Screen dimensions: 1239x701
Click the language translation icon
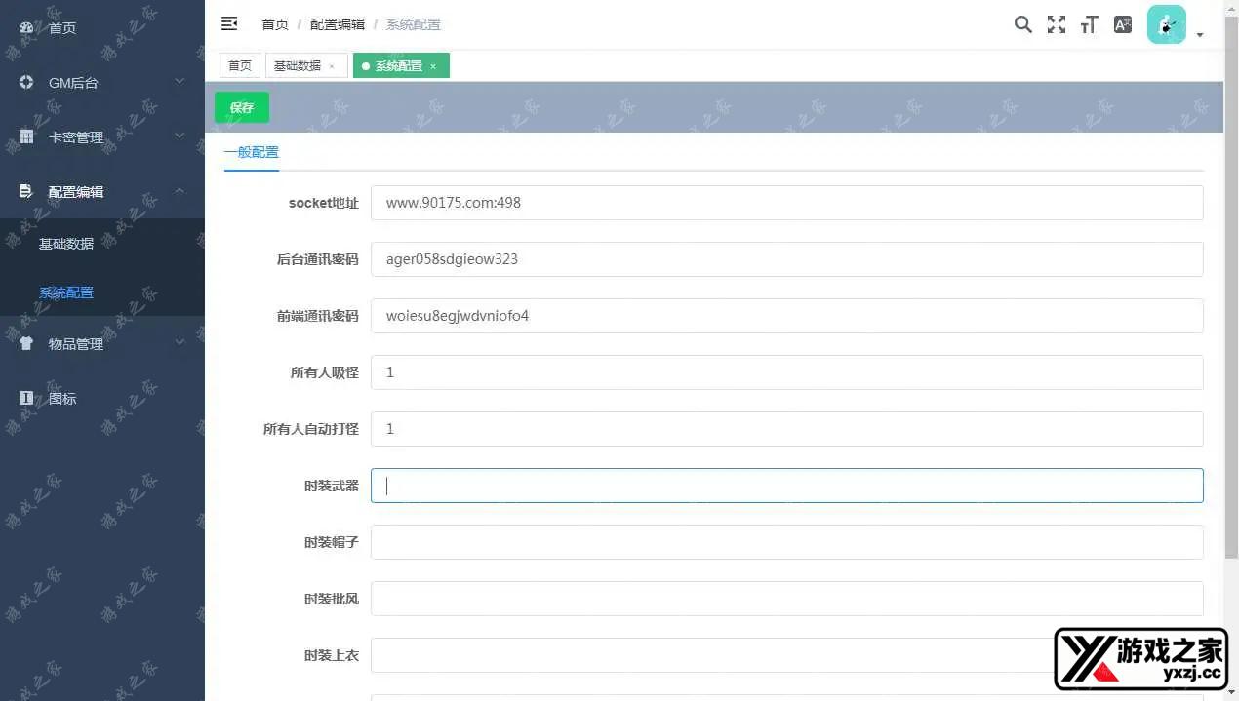pos(1123,24)
